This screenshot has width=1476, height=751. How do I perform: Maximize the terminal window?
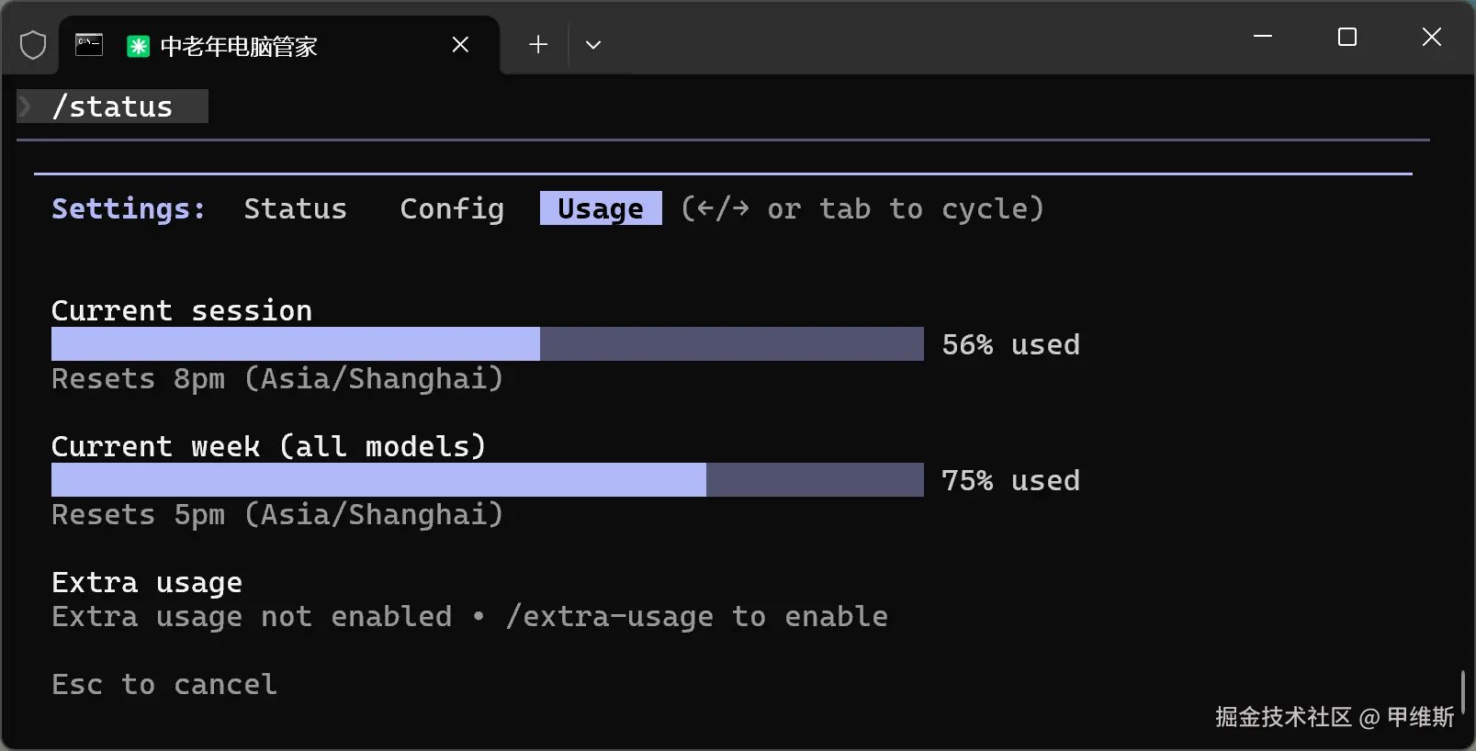1347,37
